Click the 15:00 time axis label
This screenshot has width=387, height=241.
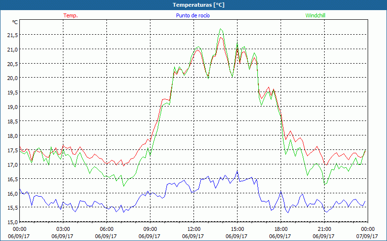(x=238, y=229)
